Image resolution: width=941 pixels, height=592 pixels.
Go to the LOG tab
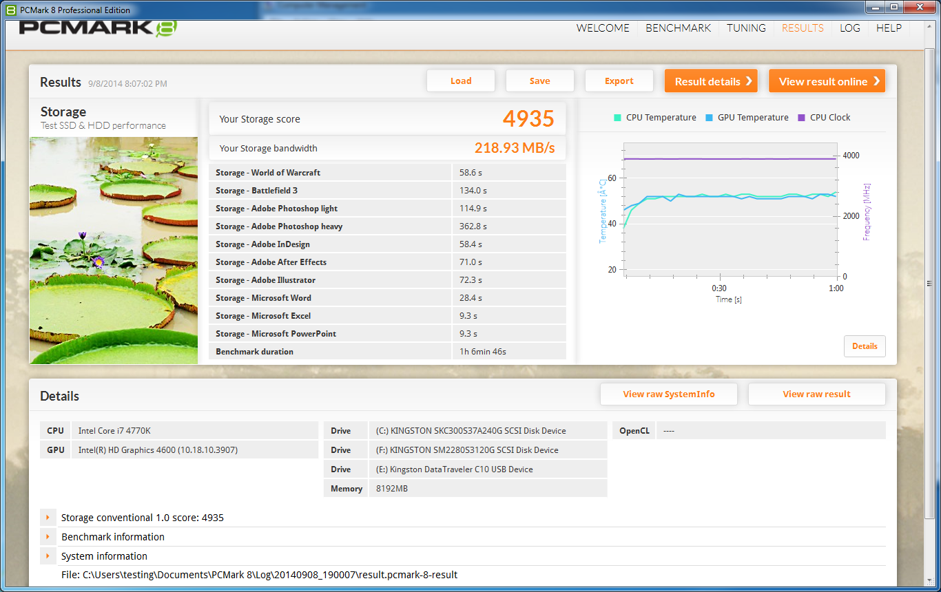850,28
